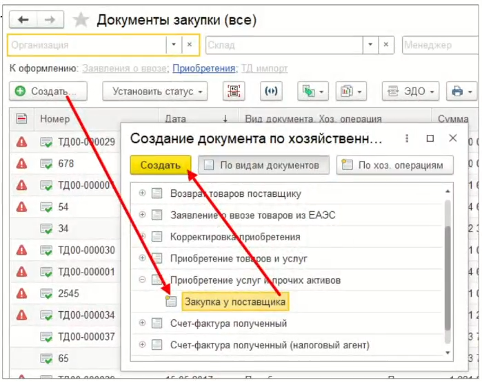Viewport: 482px width, 382px height.
Task: Close the document creation dialog
Action: [453, 138]
